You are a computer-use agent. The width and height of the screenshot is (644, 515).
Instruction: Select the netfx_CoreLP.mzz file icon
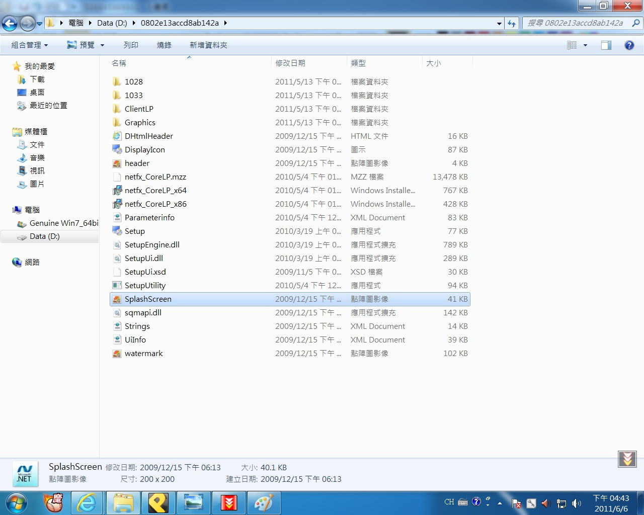coord(117,177)
